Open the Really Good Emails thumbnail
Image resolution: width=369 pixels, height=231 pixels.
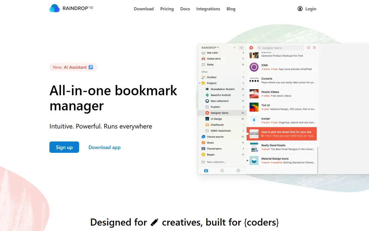point(254,147)
